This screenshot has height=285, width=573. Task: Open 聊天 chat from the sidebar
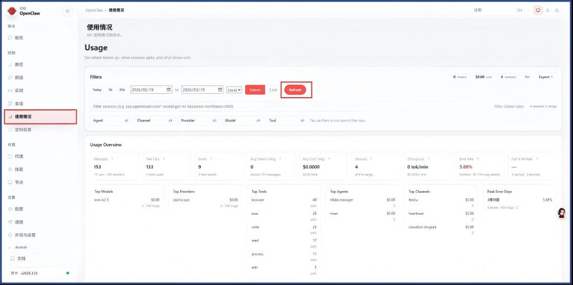pos(19,38)
